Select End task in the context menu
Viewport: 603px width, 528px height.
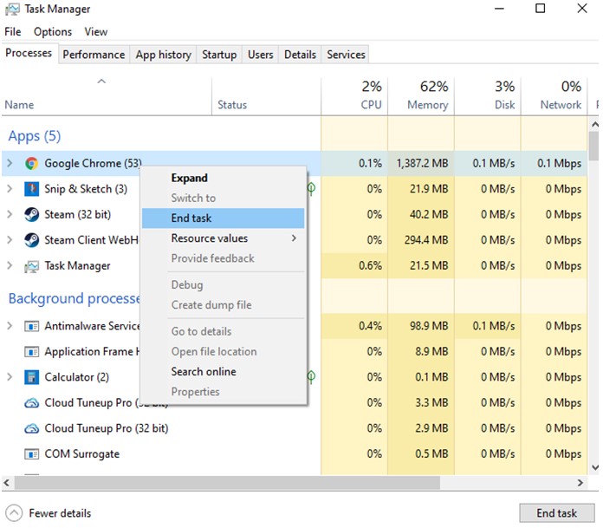pyautogui.click(x=223, y=218)
